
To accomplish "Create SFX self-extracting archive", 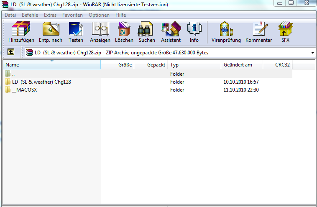I will tap(285, 32).
